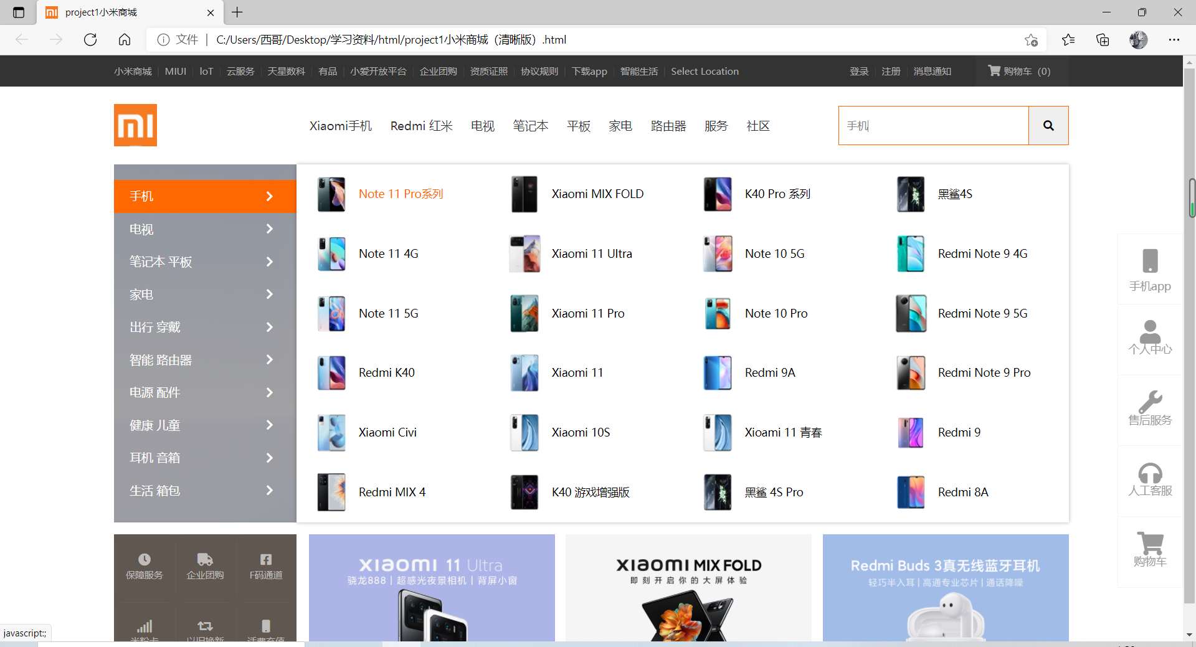Open 消息通知 notifications link
Image resolution: width=1196 pixels, height=647 pixels.
932,71
